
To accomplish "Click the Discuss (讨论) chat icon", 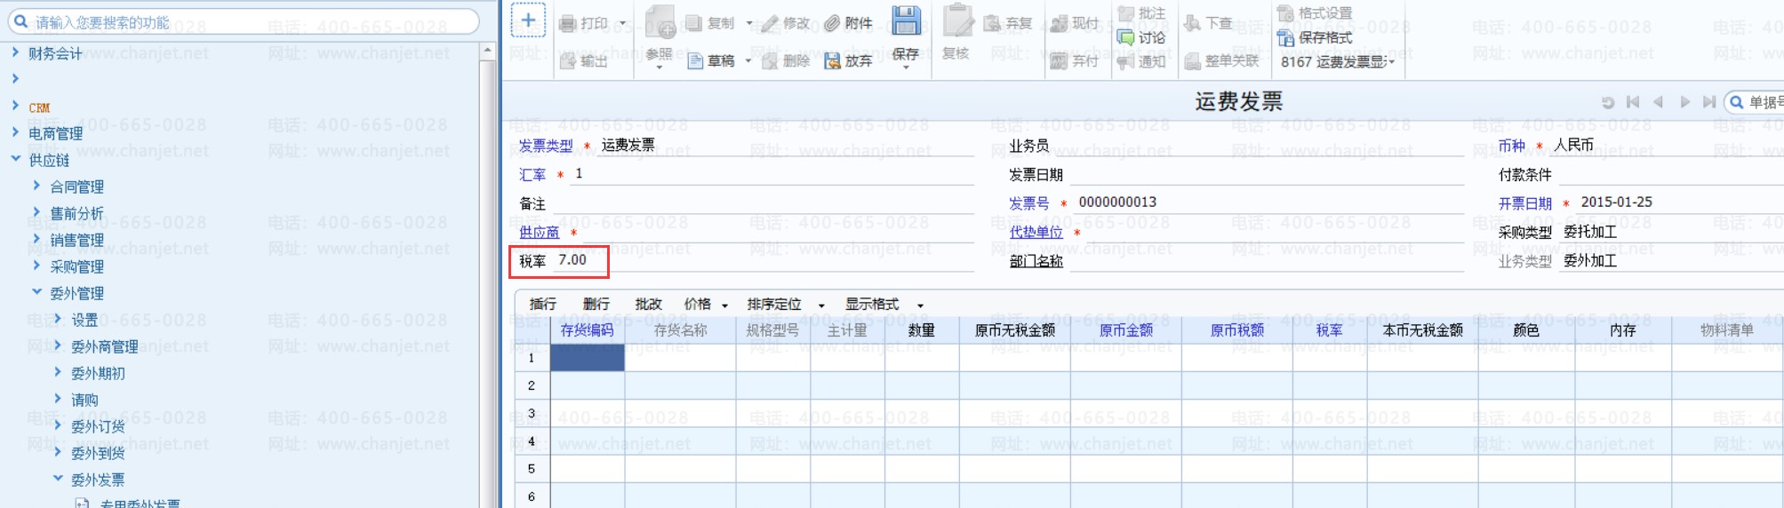I will click(1126, 37).
